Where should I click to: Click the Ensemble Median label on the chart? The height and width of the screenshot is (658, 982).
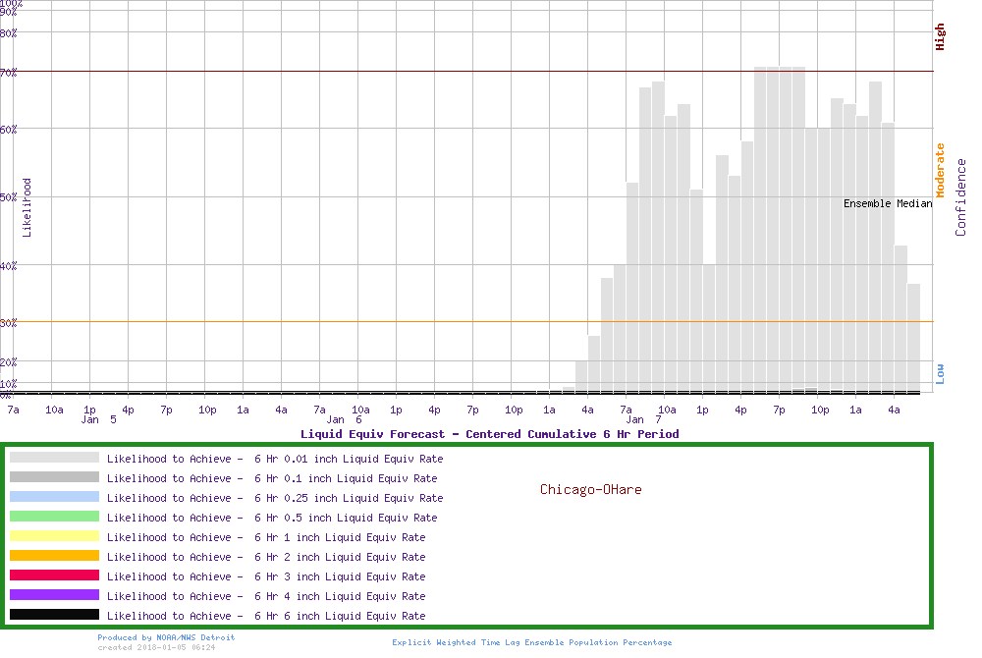click(x=888, y=203)
